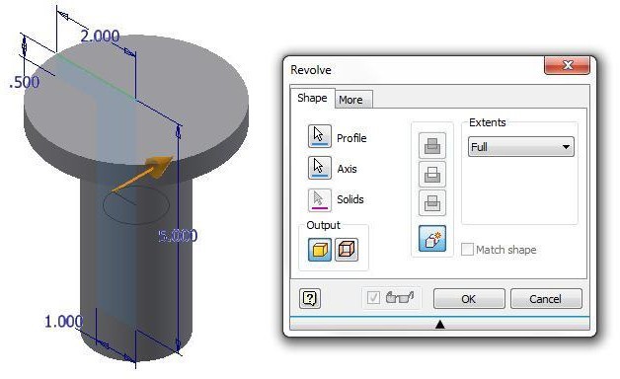Open the Extents Full dropdown
620x379 pixels.
520,147
